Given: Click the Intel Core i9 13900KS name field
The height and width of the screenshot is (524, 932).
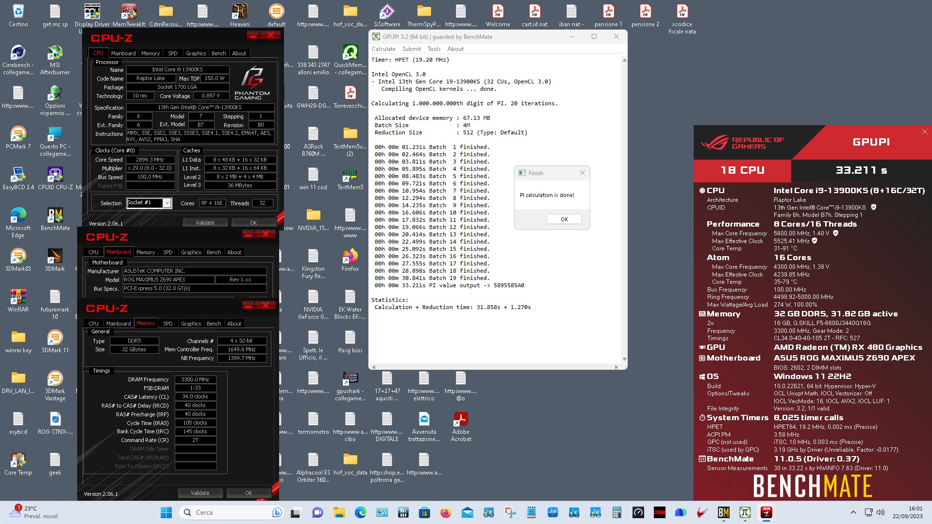Looking at the screenshot, I should tap(177, 69).
